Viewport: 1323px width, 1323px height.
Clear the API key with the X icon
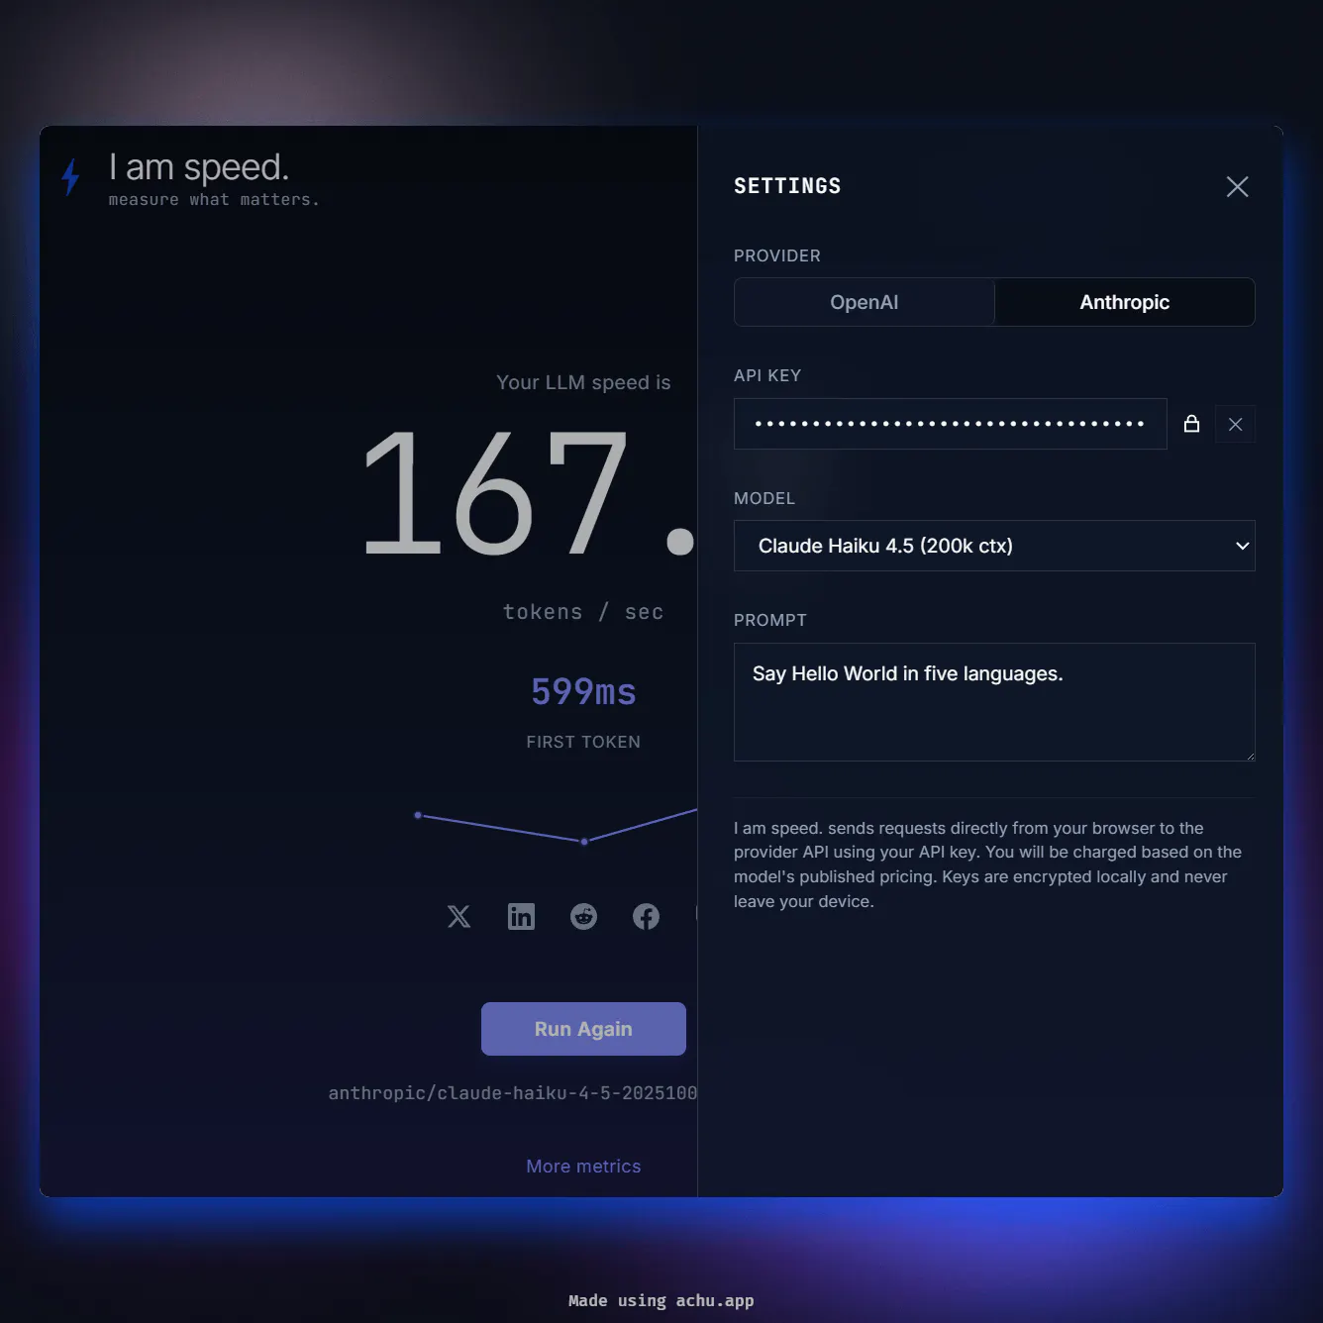[x=1235, y=424]
